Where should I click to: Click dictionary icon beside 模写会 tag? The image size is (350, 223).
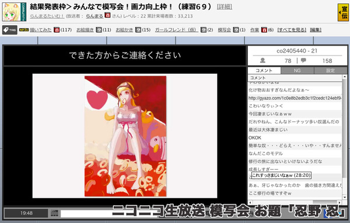[x=236, y=30]
